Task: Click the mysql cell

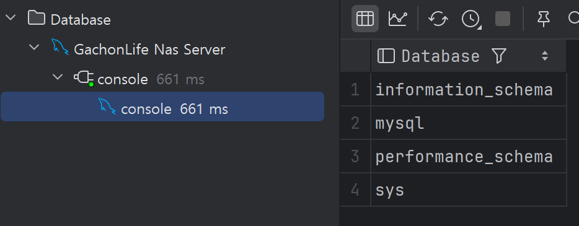Action: 468,123
